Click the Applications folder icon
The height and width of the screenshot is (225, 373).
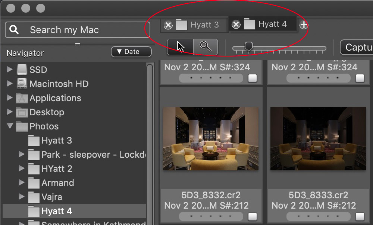(x=22, y=98)
